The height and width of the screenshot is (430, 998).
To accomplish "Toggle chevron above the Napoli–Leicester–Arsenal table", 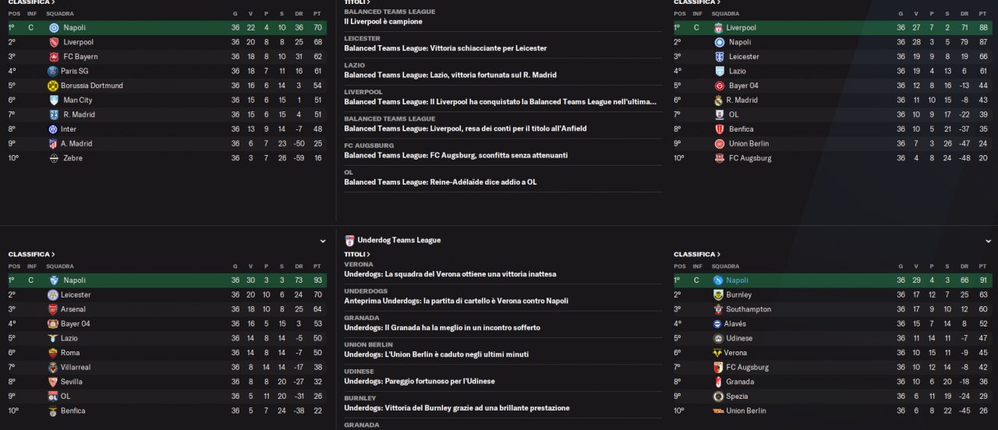I will click(323, 241).
